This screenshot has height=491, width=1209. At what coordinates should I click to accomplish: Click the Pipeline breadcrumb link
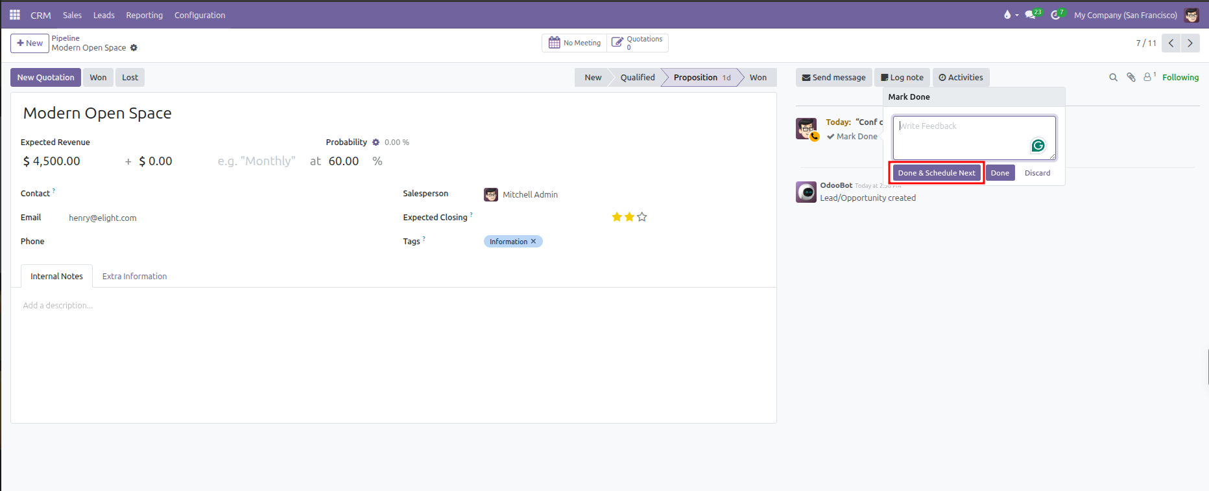point(66,38)
